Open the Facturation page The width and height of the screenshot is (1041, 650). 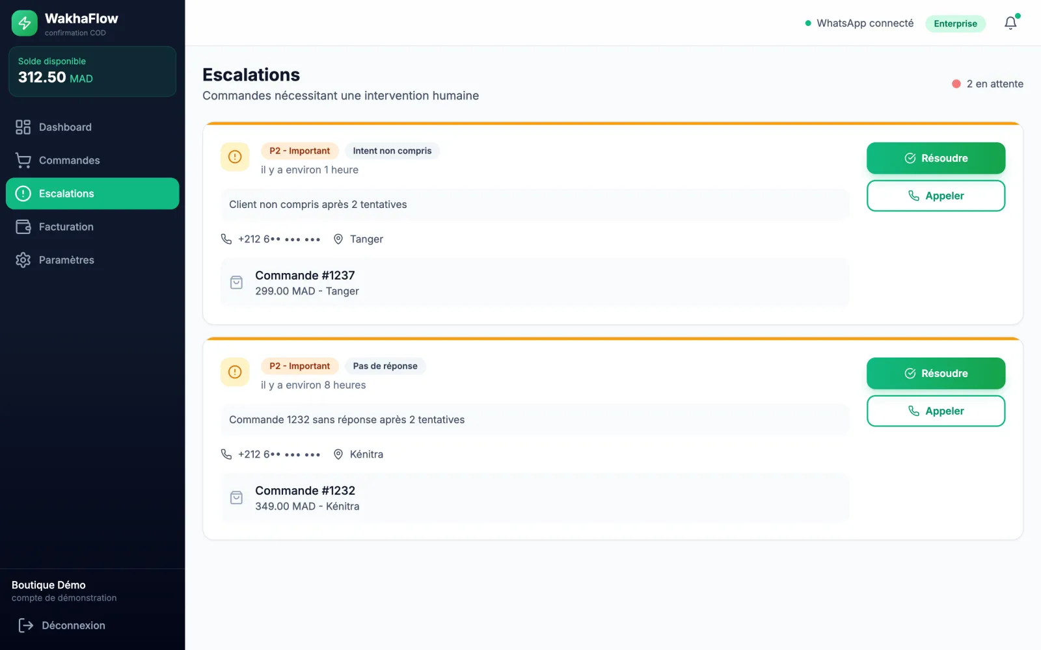(x=92, y=227)
